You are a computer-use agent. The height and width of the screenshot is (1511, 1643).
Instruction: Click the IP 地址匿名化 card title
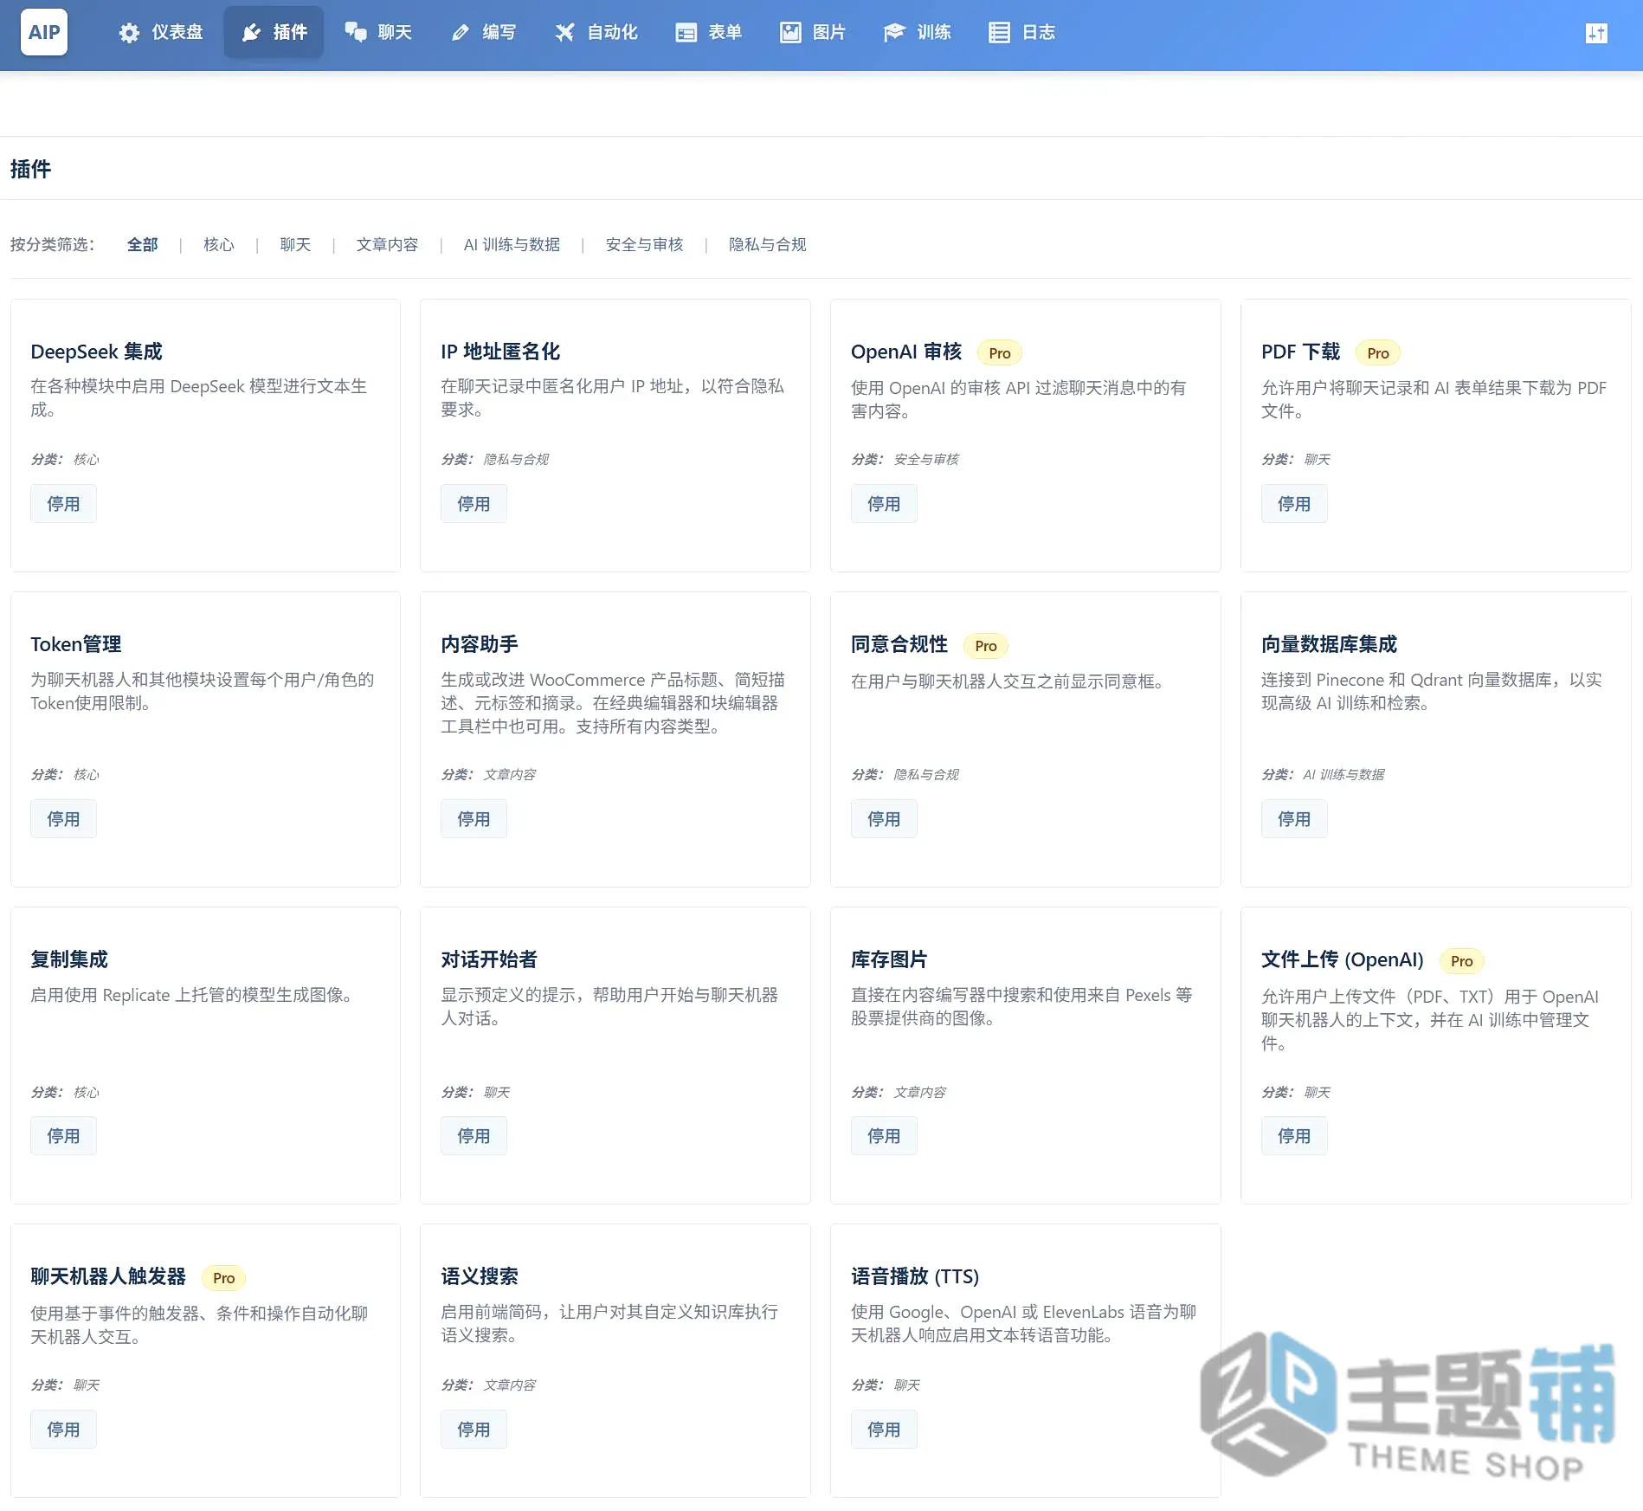500,352
